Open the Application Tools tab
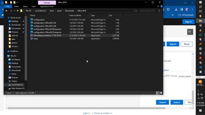The height and width of the screenshot is (115, 205). coord(47,6)
